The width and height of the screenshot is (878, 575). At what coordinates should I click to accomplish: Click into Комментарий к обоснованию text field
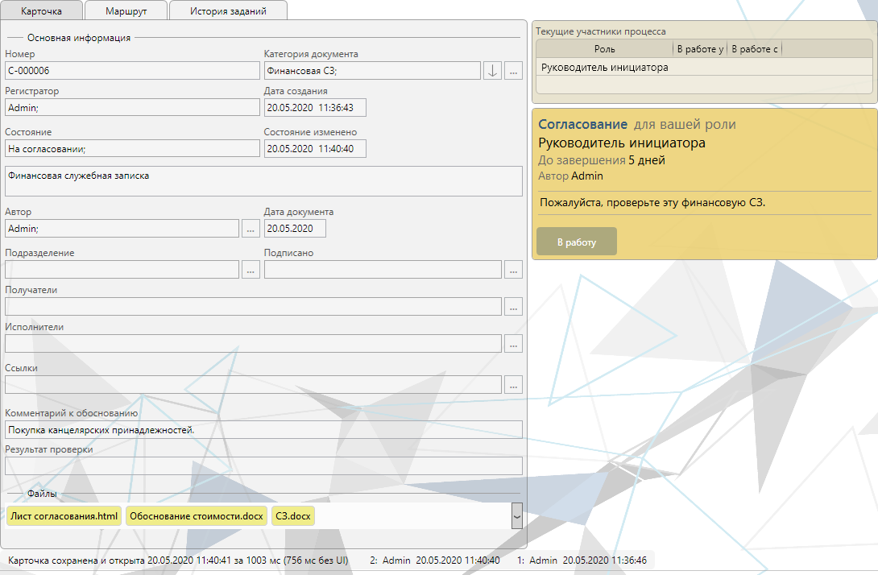(x=263, y=430)
